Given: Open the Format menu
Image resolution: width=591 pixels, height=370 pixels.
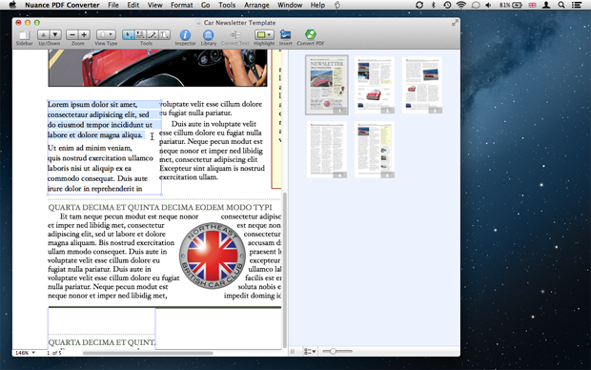Looking at the screenshot, I should click(182, 5).
